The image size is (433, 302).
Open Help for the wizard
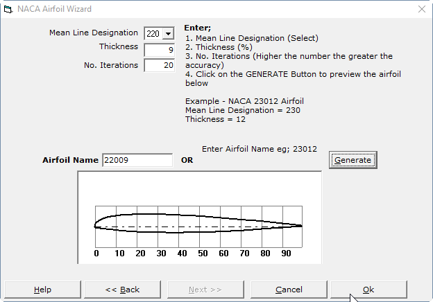[42, 290]
